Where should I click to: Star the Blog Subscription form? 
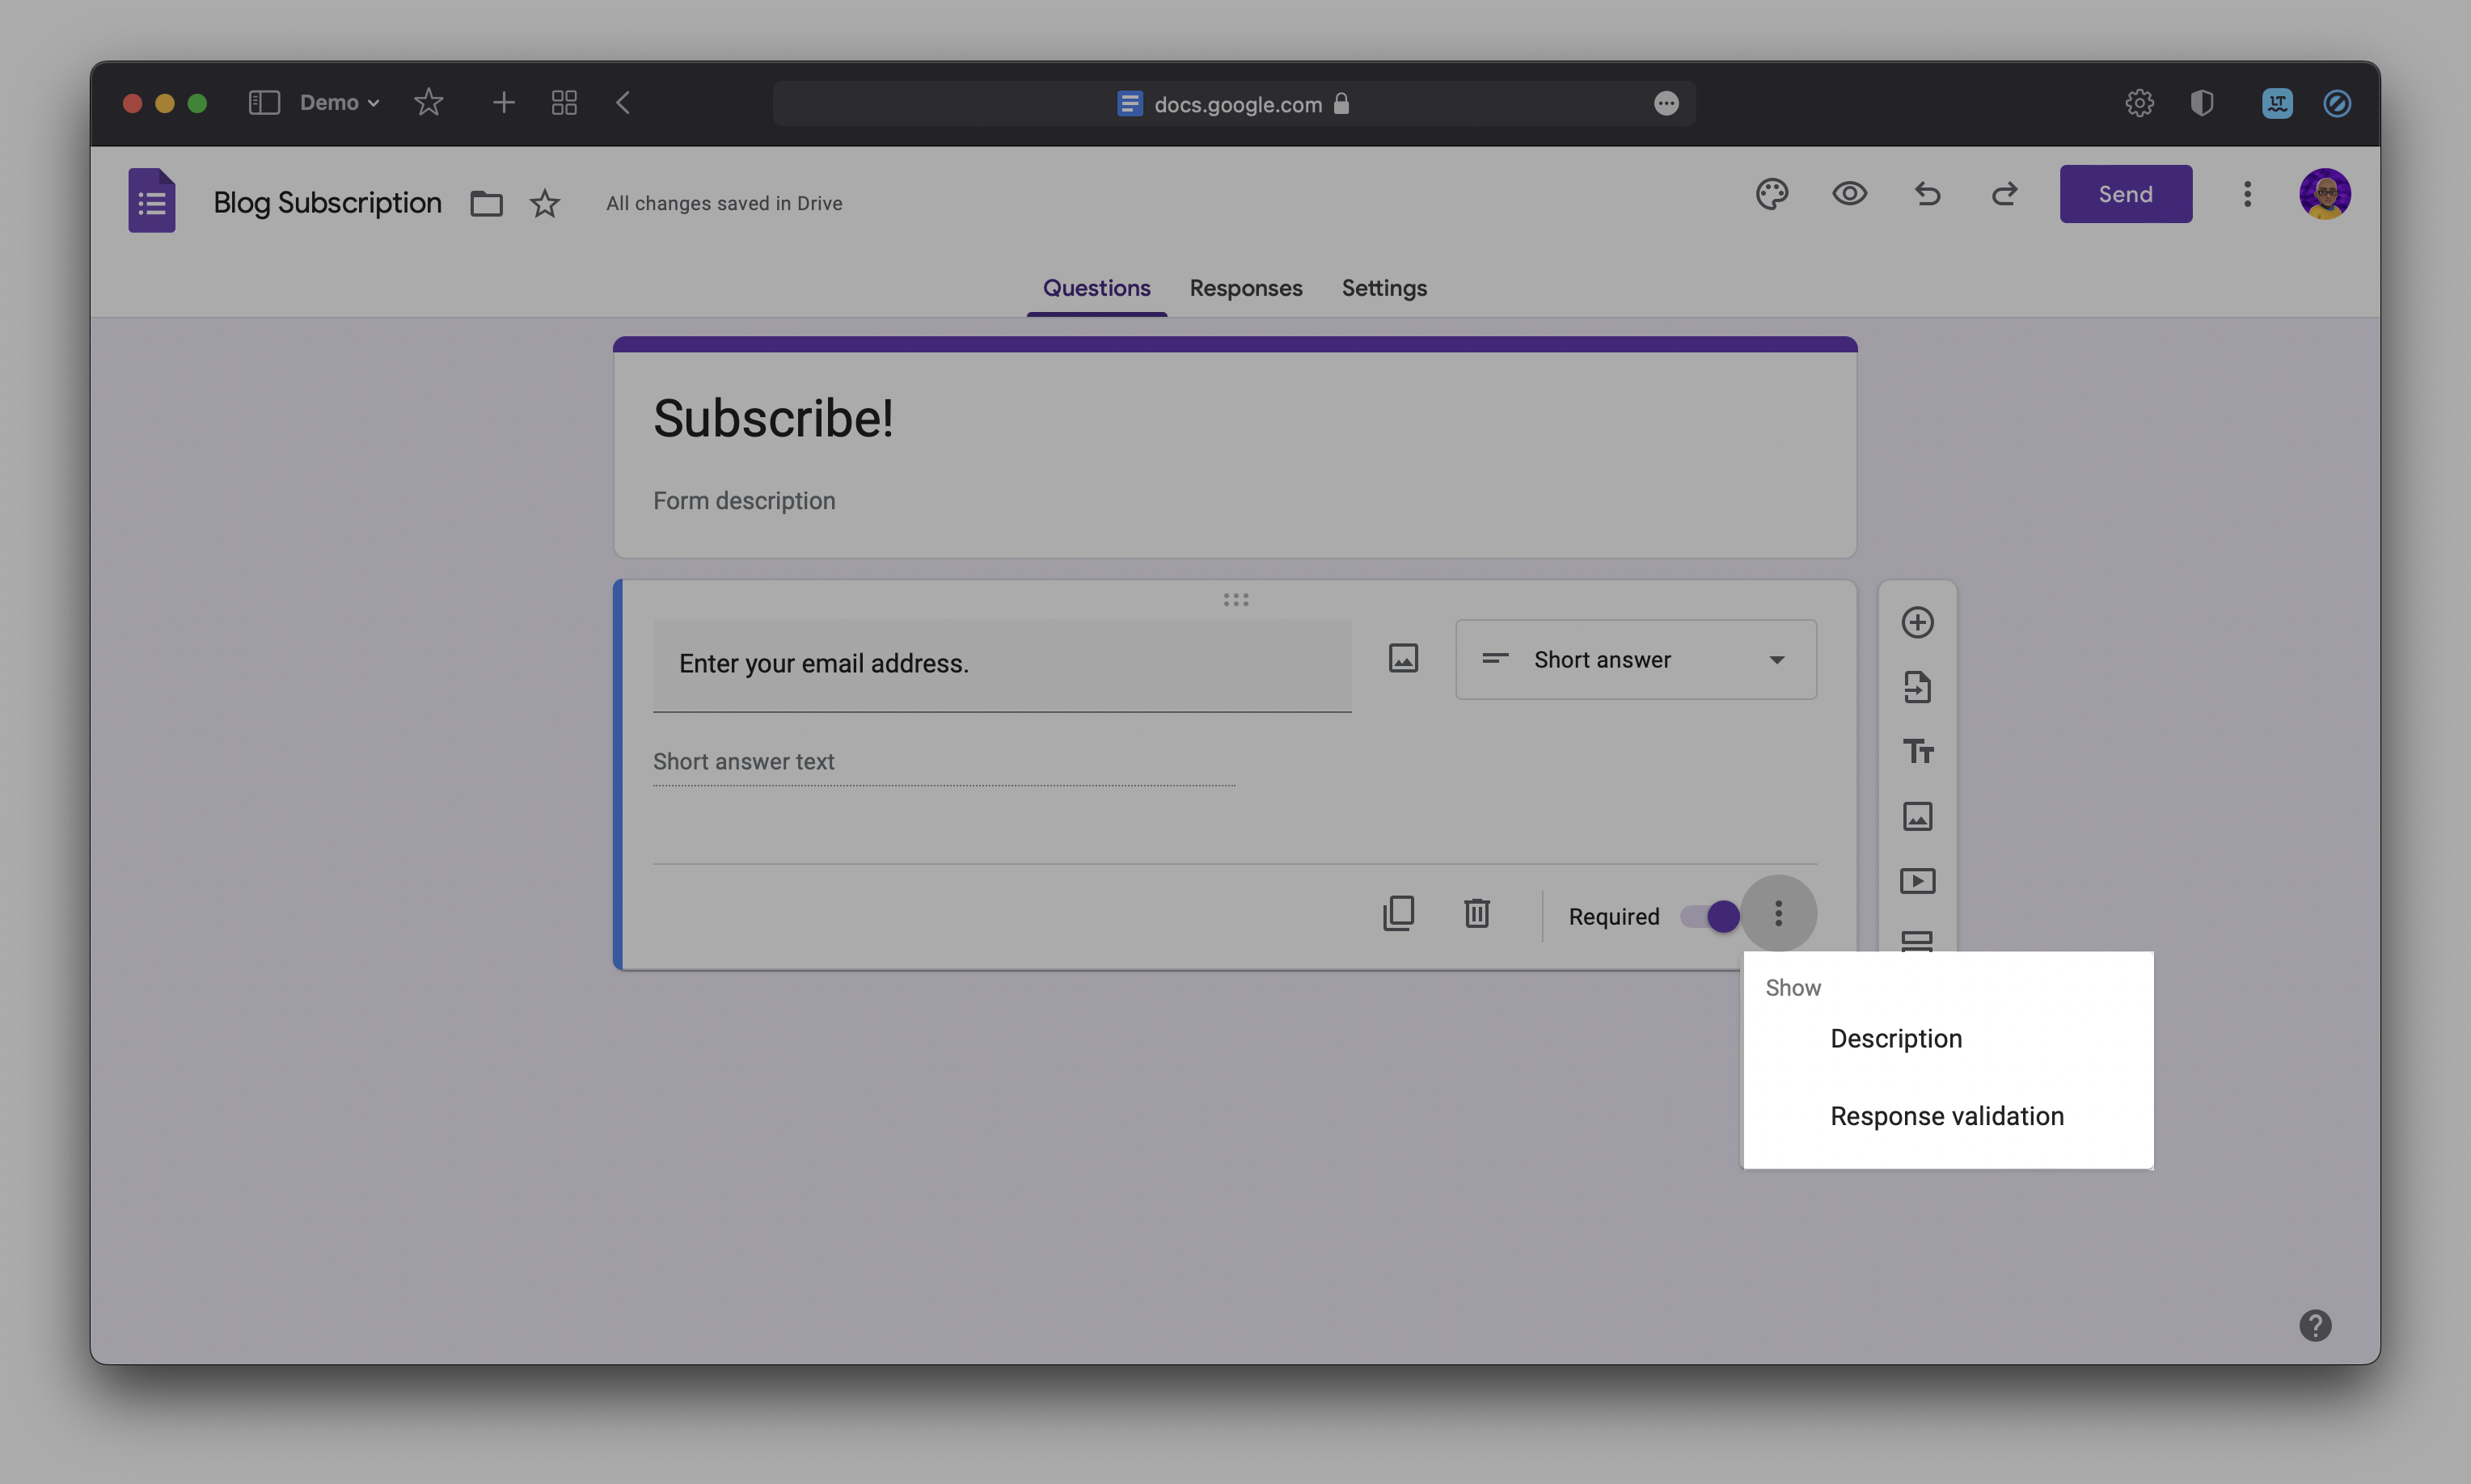(544, 204)
